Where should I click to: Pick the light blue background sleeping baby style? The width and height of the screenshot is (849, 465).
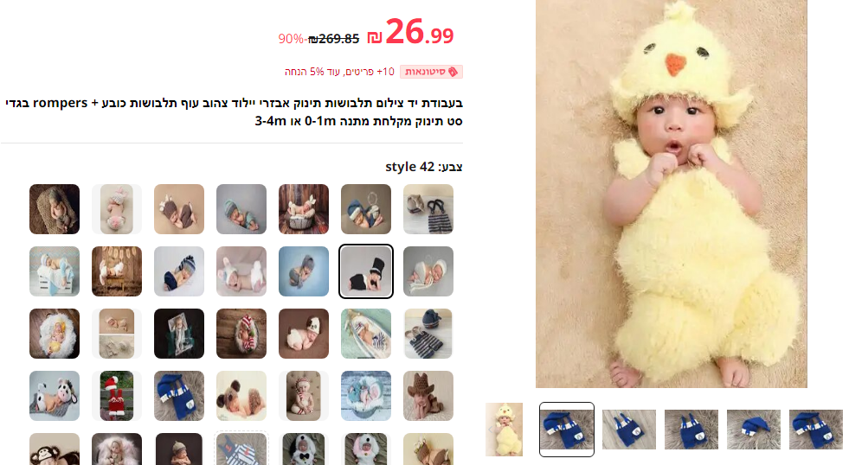tap(304, 271)
